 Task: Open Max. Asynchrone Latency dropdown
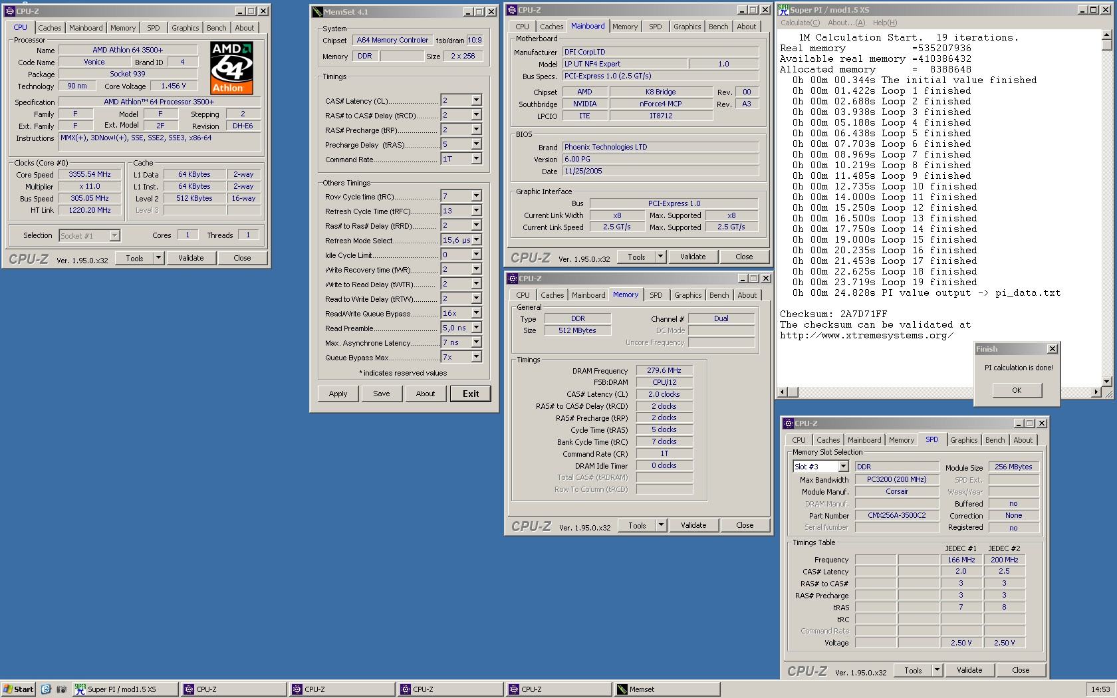pos(476,342)
